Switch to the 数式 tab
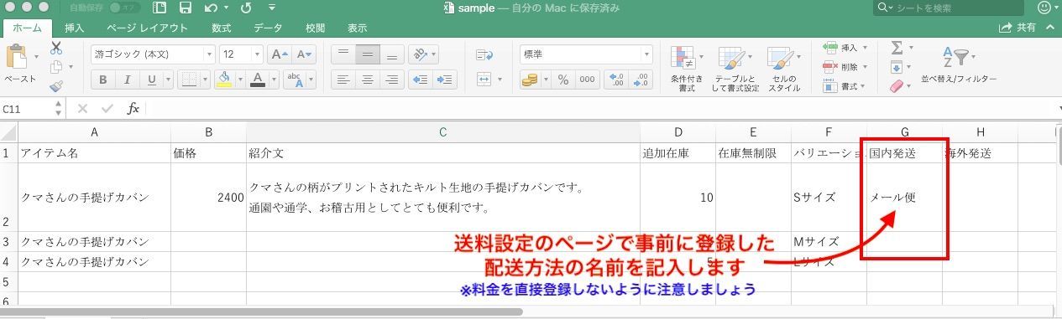Viewport: 1062px width, 319px height. 222,28
